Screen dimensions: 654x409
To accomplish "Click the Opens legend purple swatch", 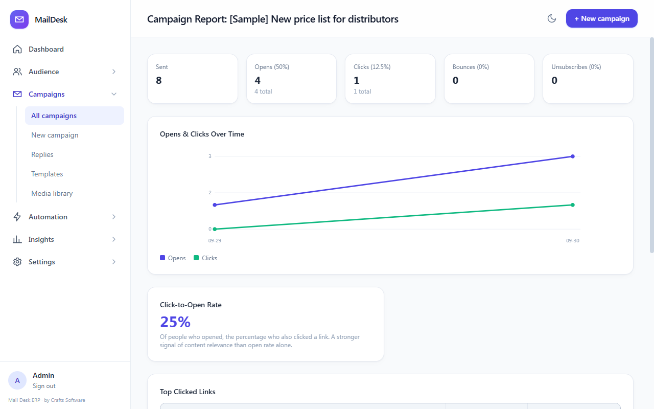I will (x=162, y=258).
